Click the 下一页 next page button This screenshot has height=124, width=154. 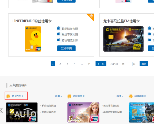(x=101, y=64)
